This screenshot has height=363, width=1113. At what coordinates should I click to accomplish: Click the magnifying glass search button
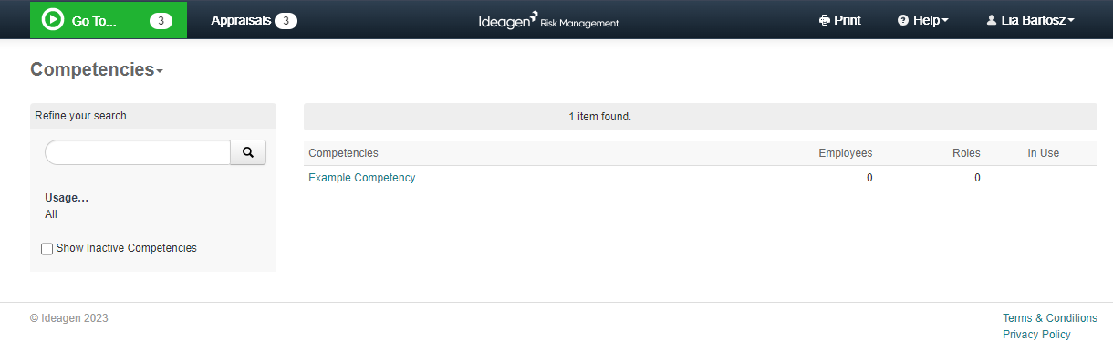point(248,152)
